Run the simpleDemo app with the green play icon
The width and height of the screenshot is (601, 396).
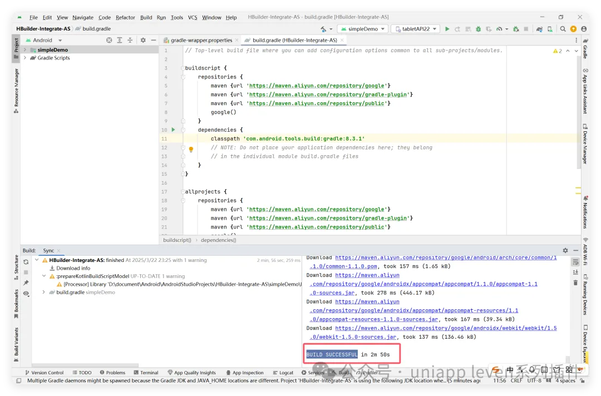[447, 29]
